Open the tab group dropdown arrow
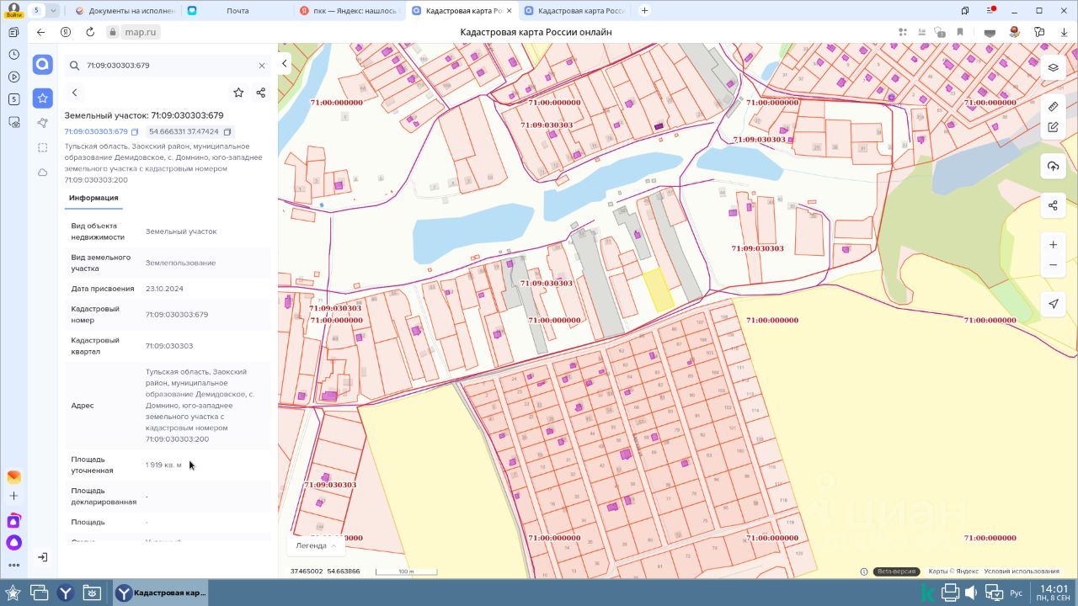Viewport: 1078px width, 606px height. (53, 10)
